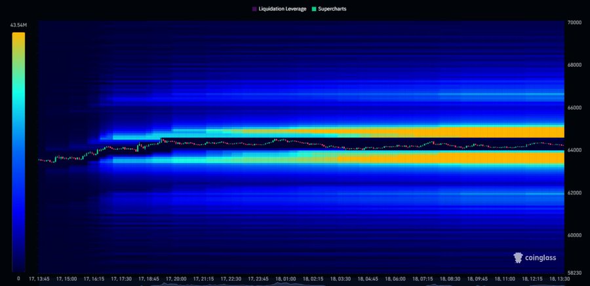Click the 18, 07:15 time label
Image resolution: width=590 pixels, height=286 pixels.
423,279
